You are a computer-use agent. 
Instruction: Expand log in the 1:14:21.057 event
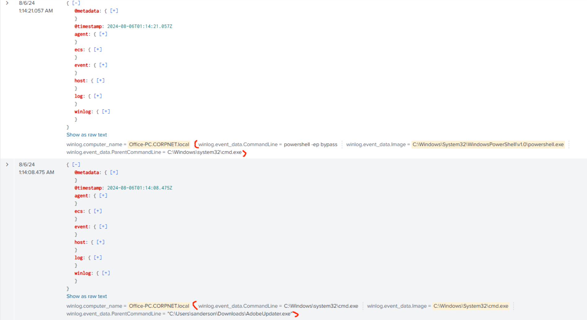98,96
